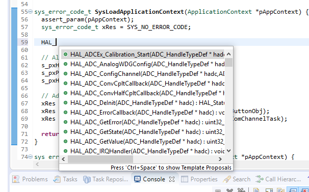The image size is (309, 192).
Task: Choose HAL_ADC_AnalogWDGConfig from the completion list
Action: (x=143, y=64)
